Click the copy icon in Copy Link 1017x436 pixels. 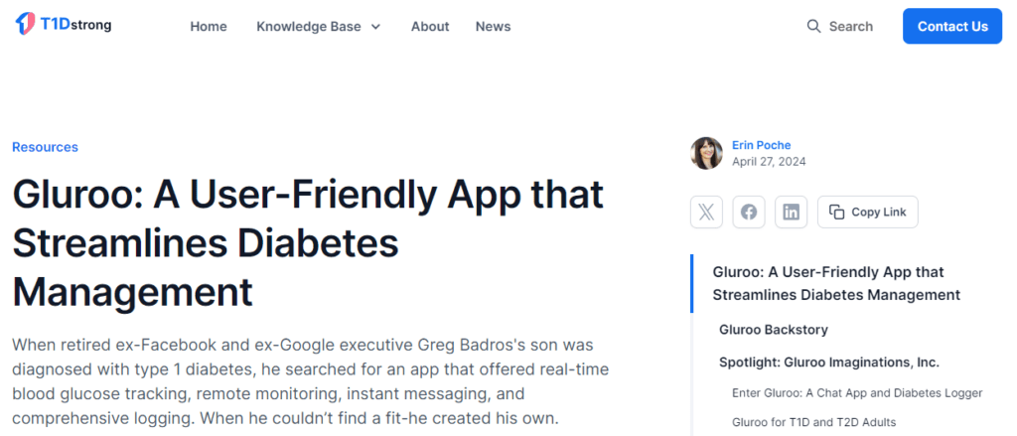(x=837, y=212)
